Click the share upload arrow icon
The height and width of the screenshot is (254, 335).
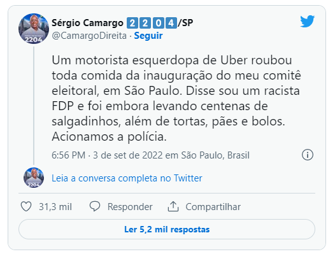tap(173, 206)
